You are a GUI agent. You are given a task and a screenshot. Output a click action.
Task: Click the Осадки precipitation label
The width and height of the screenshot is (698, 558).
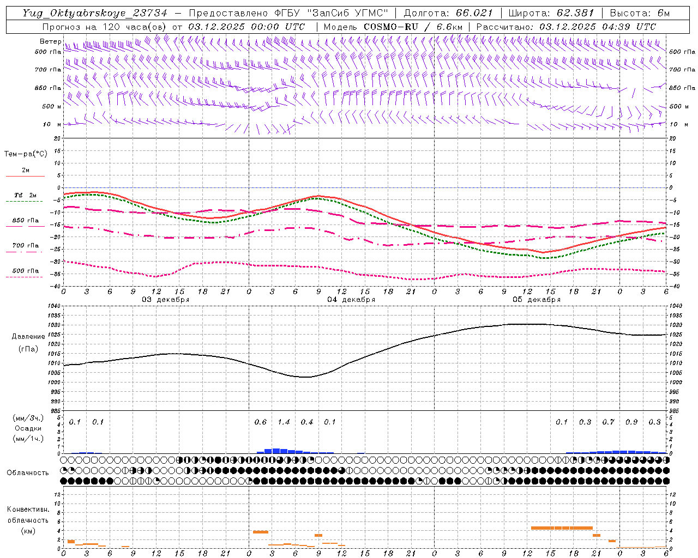coord(28,428)
